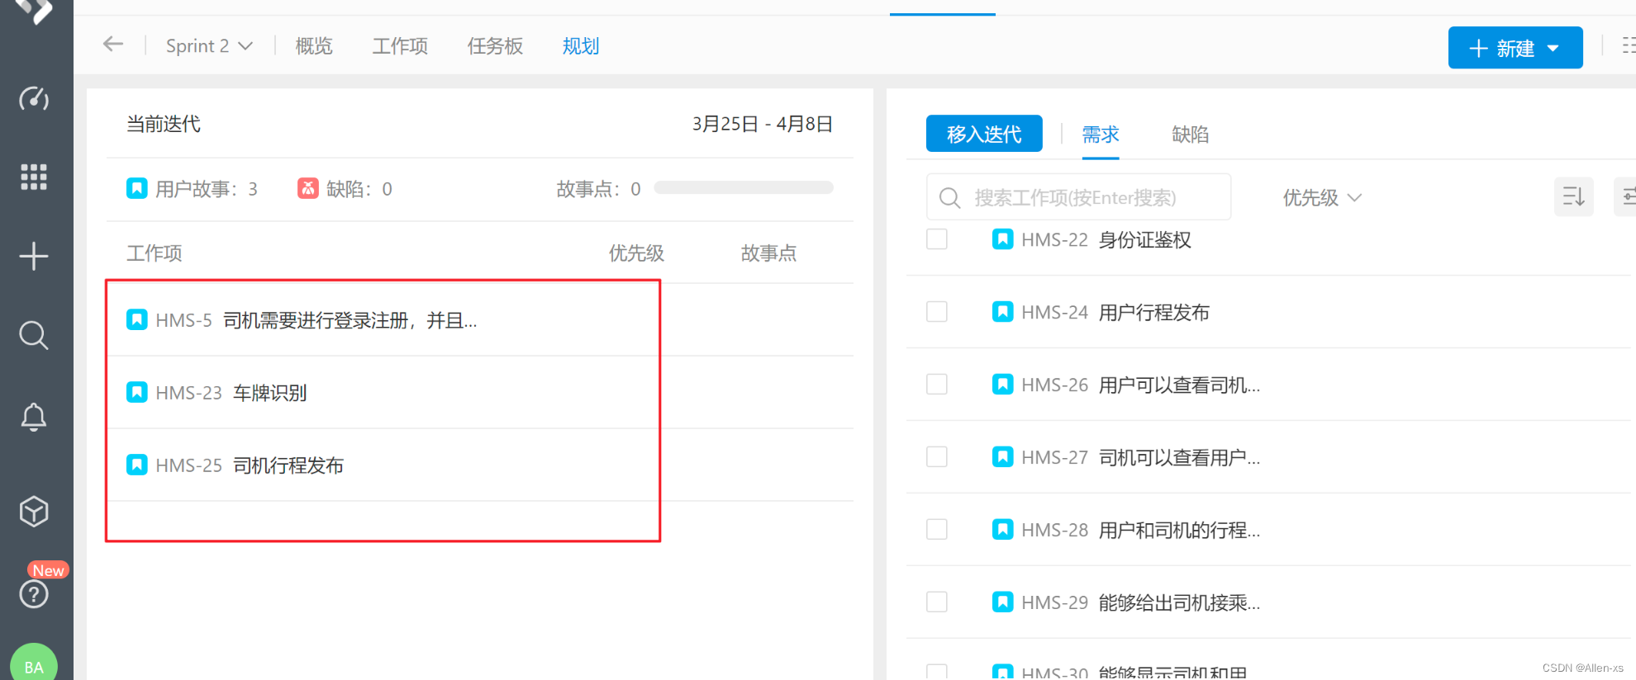Click the story points progress bar
The height and width of the screenshot is (680, 1636).
tap(744, 188)
